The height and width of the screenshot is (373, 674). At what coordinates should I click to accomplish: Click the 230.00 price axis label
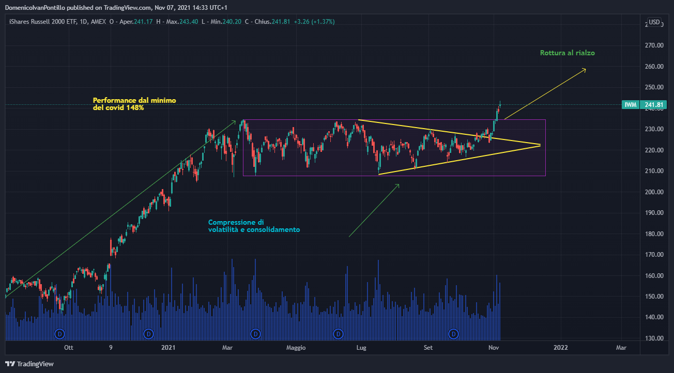pyautogui.click(x=653, y=129)
